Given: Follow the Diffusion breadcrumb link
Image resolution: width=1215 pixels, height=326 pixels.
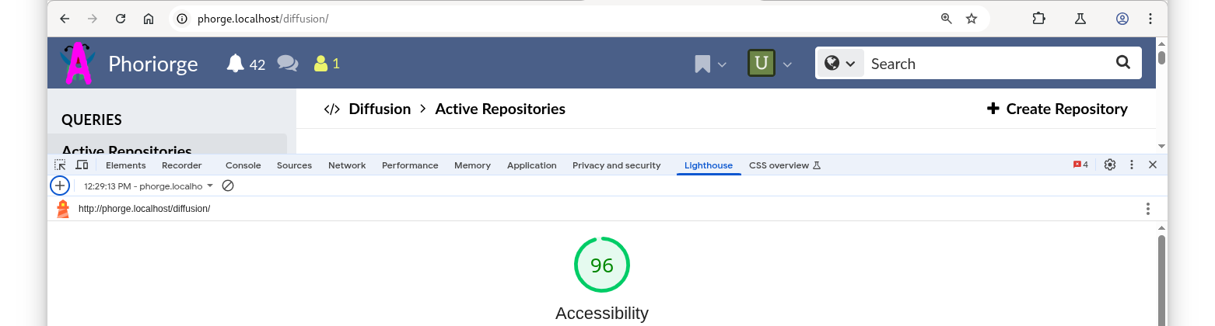Looking at the screenshot, I should click(380, 109).
